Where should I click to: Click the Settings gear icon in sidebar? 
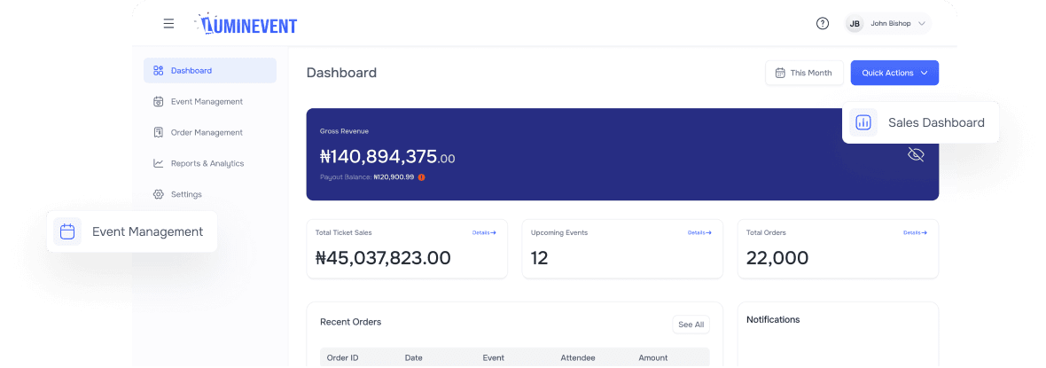[x=159, y=194]
